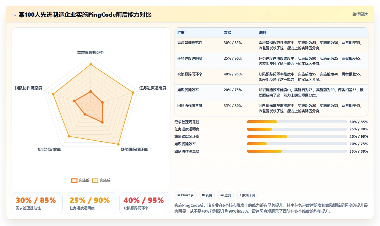The image size is (380, 226).
Task: Click the 缺陷跟踪闭环率 progress bar
Action: pyautogui.click(x=297, y=137)
